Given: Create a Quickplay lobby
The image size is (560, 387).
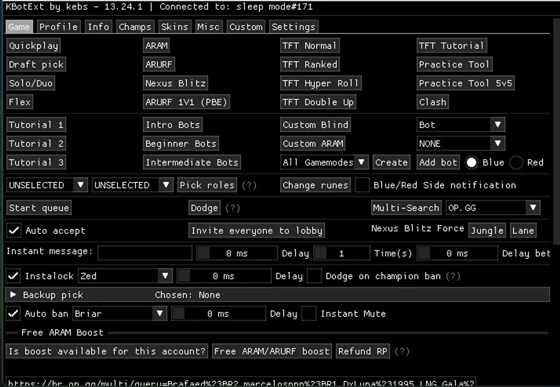Looking at the screenshot, I should coord(33,46).
